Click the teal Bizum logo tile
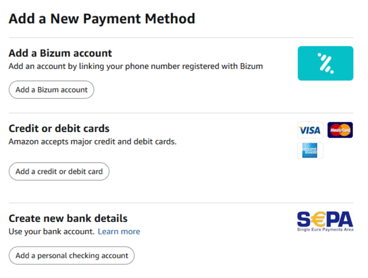Viewport: 368px width, 278px height. coord(325,63)
